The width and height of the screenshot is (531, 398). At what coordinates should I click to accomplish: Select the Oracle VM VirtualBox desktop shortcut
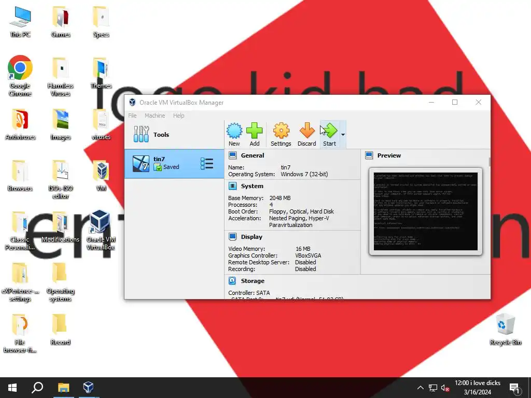(101, 230)
